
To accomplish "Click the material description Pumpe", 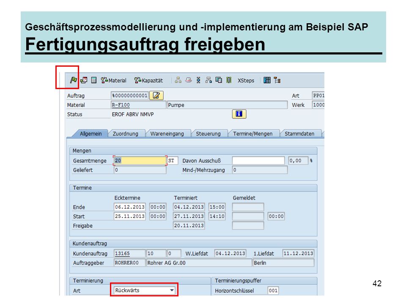I will [x=228, y=105].
